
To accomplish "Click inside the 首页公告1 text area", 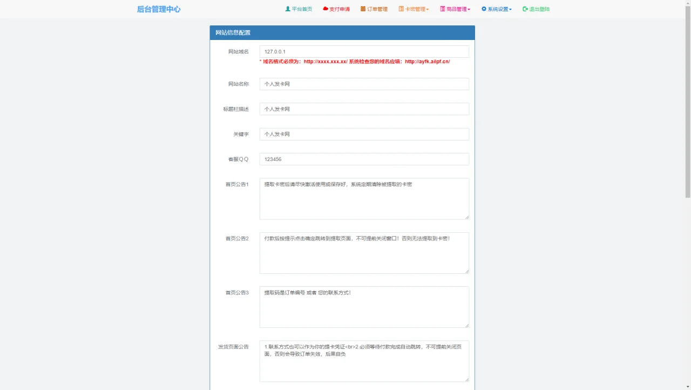I will click(364, 198).
